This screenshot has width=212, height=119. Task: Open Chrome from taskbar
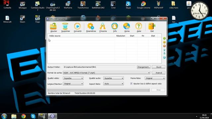24,116
